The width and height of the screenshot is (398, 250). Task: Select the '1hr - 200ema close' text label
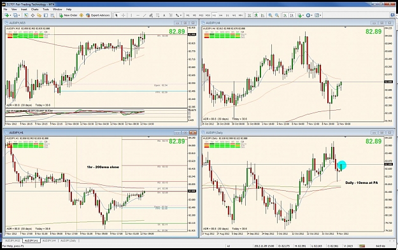[103, 167]
